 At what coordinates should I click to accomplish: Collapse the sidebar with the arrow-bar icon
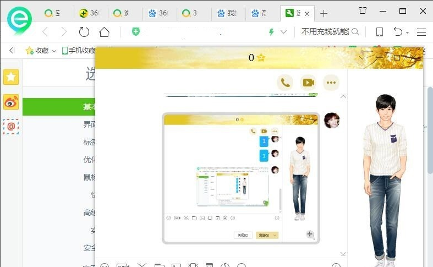tap(12, 50)
